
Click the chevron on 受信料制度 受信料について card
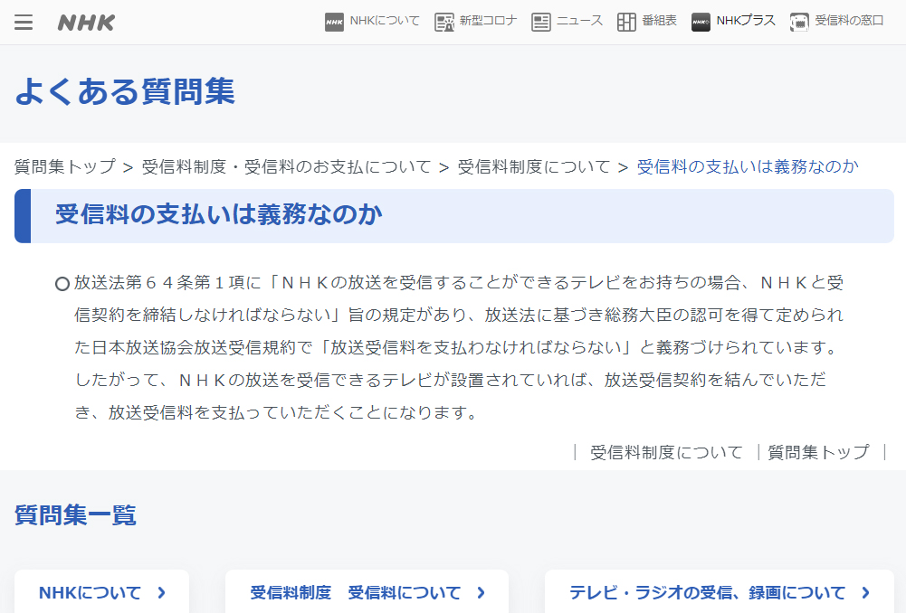pyautogui.click(x=482, y=592)
